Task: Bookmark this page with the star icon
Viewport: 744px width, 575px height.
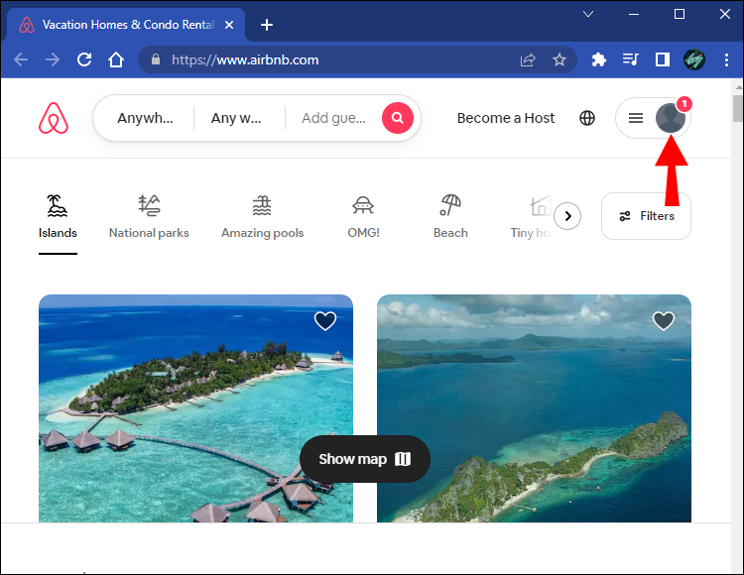Action: (x=559, y=59)
